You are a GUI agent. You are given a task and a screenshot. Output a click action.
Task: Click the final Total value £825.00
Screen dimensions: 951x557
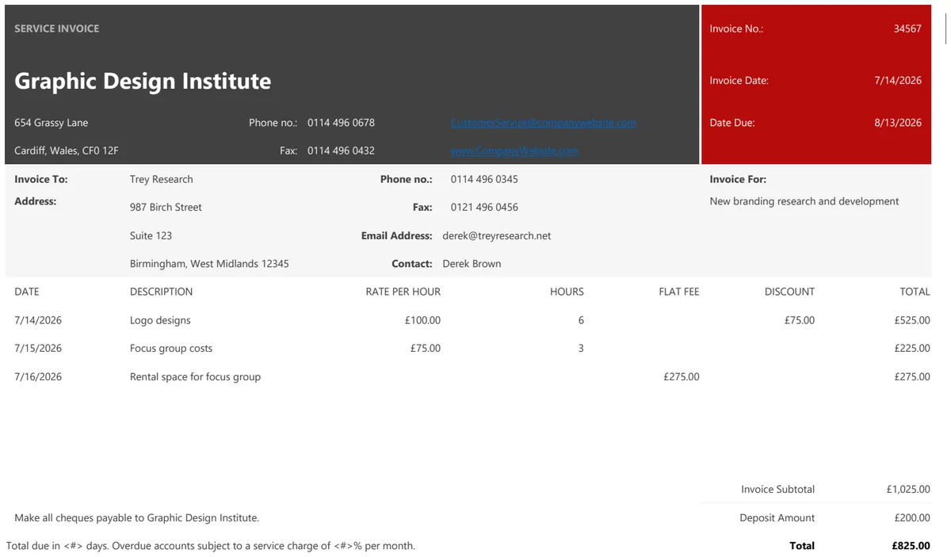(x=911, y=545)
